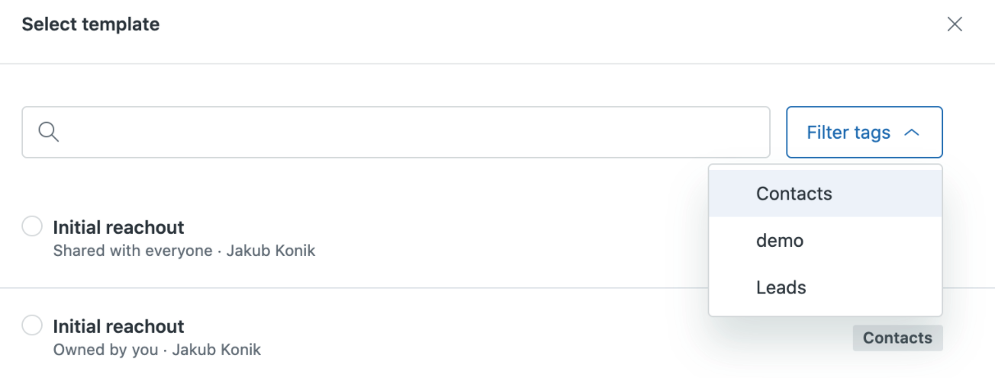The image size is (995, 378).
Task: Select radio for template shared with everyone
Action: 32,226
